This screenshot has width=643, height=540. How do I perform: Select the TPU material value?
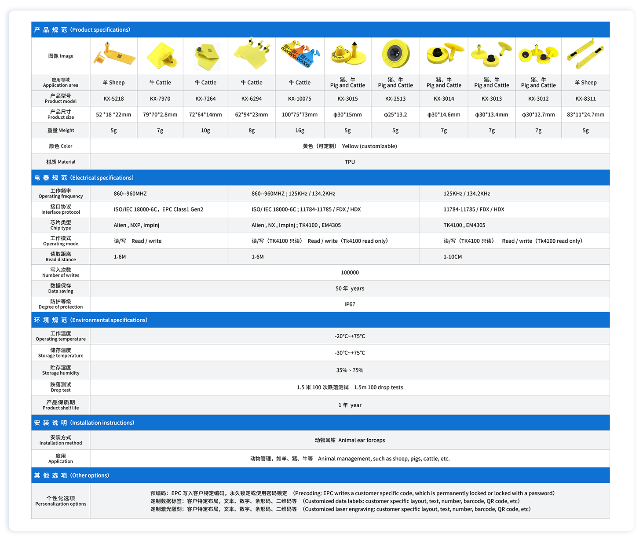(x=350, y=162)
